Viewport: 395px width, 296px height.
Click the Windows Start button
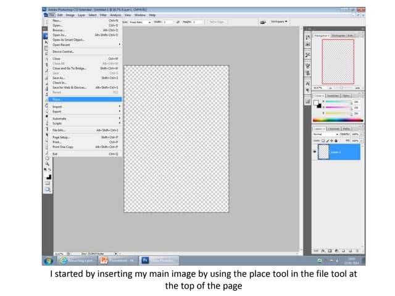pos(47,260)
